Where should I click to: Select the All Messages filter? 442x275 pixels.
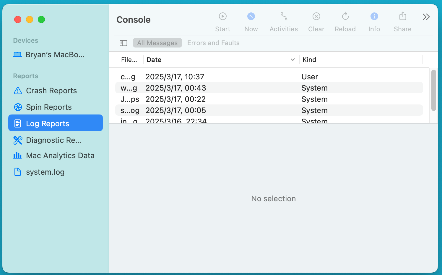point(157,43)
